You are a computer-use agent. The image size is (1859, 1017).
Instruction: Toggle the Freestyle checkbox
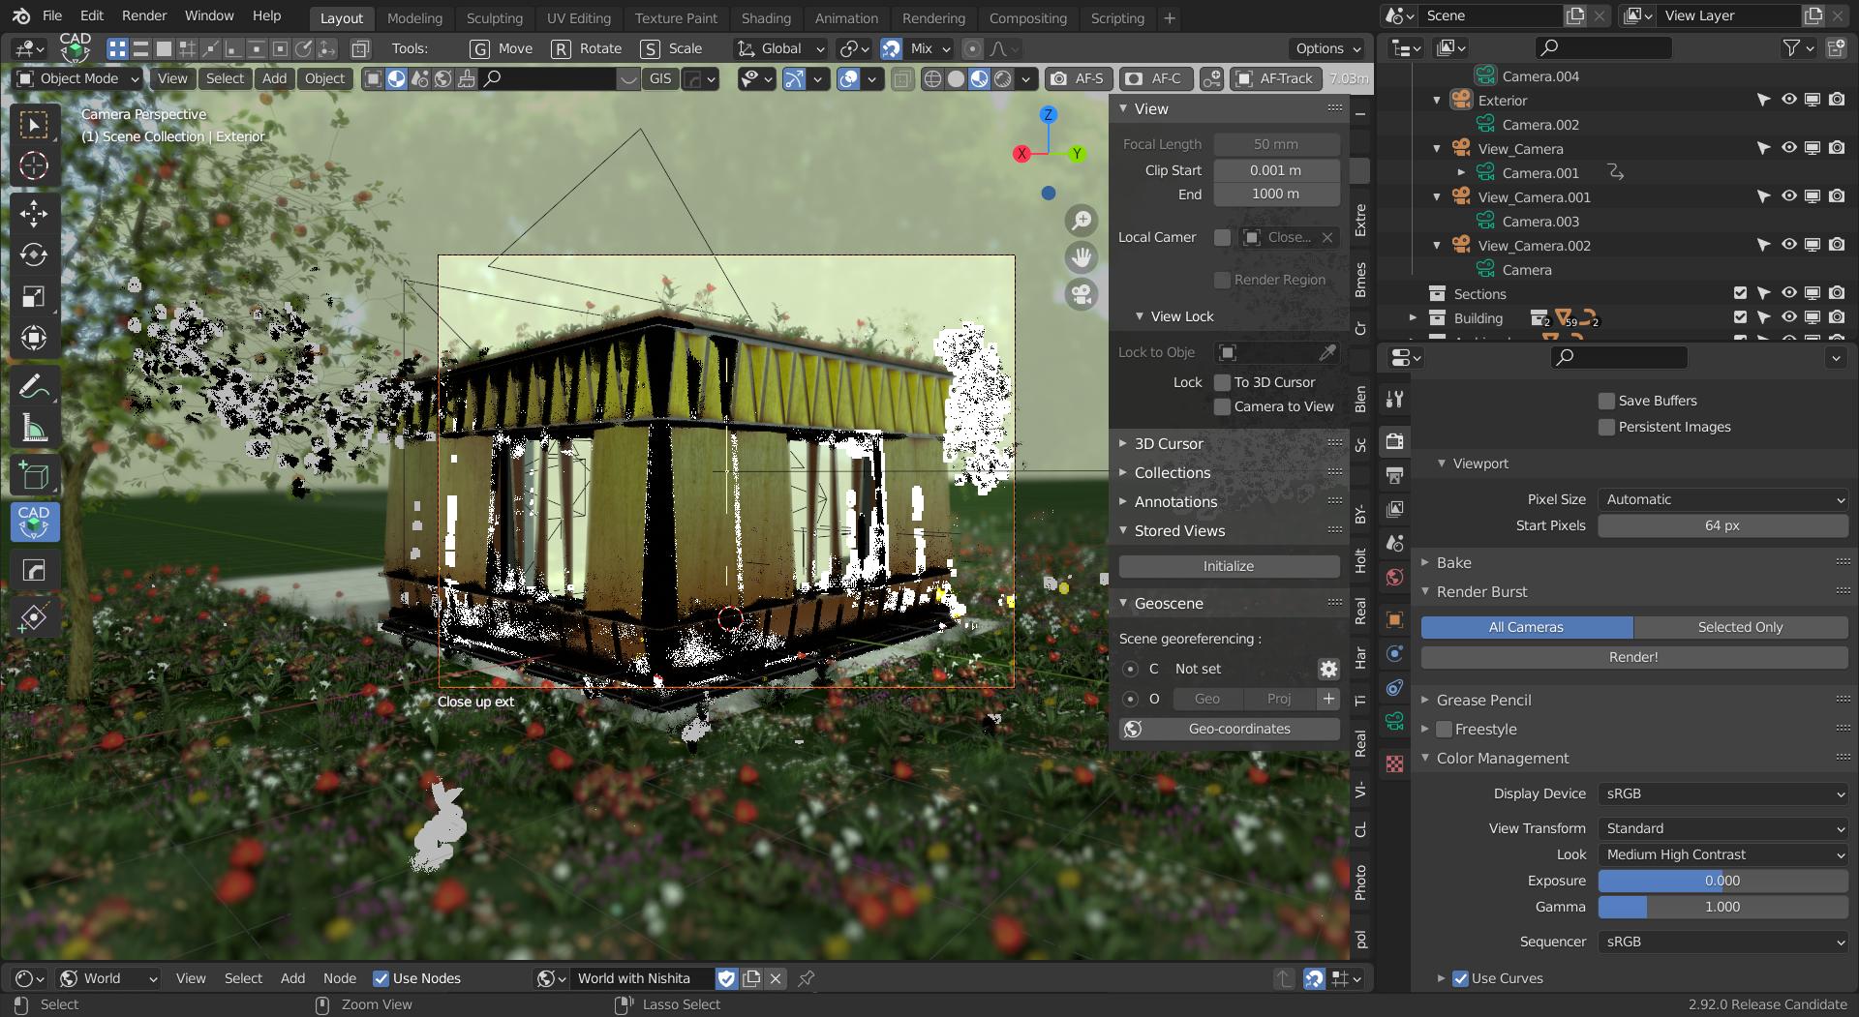coord(1445,729)
